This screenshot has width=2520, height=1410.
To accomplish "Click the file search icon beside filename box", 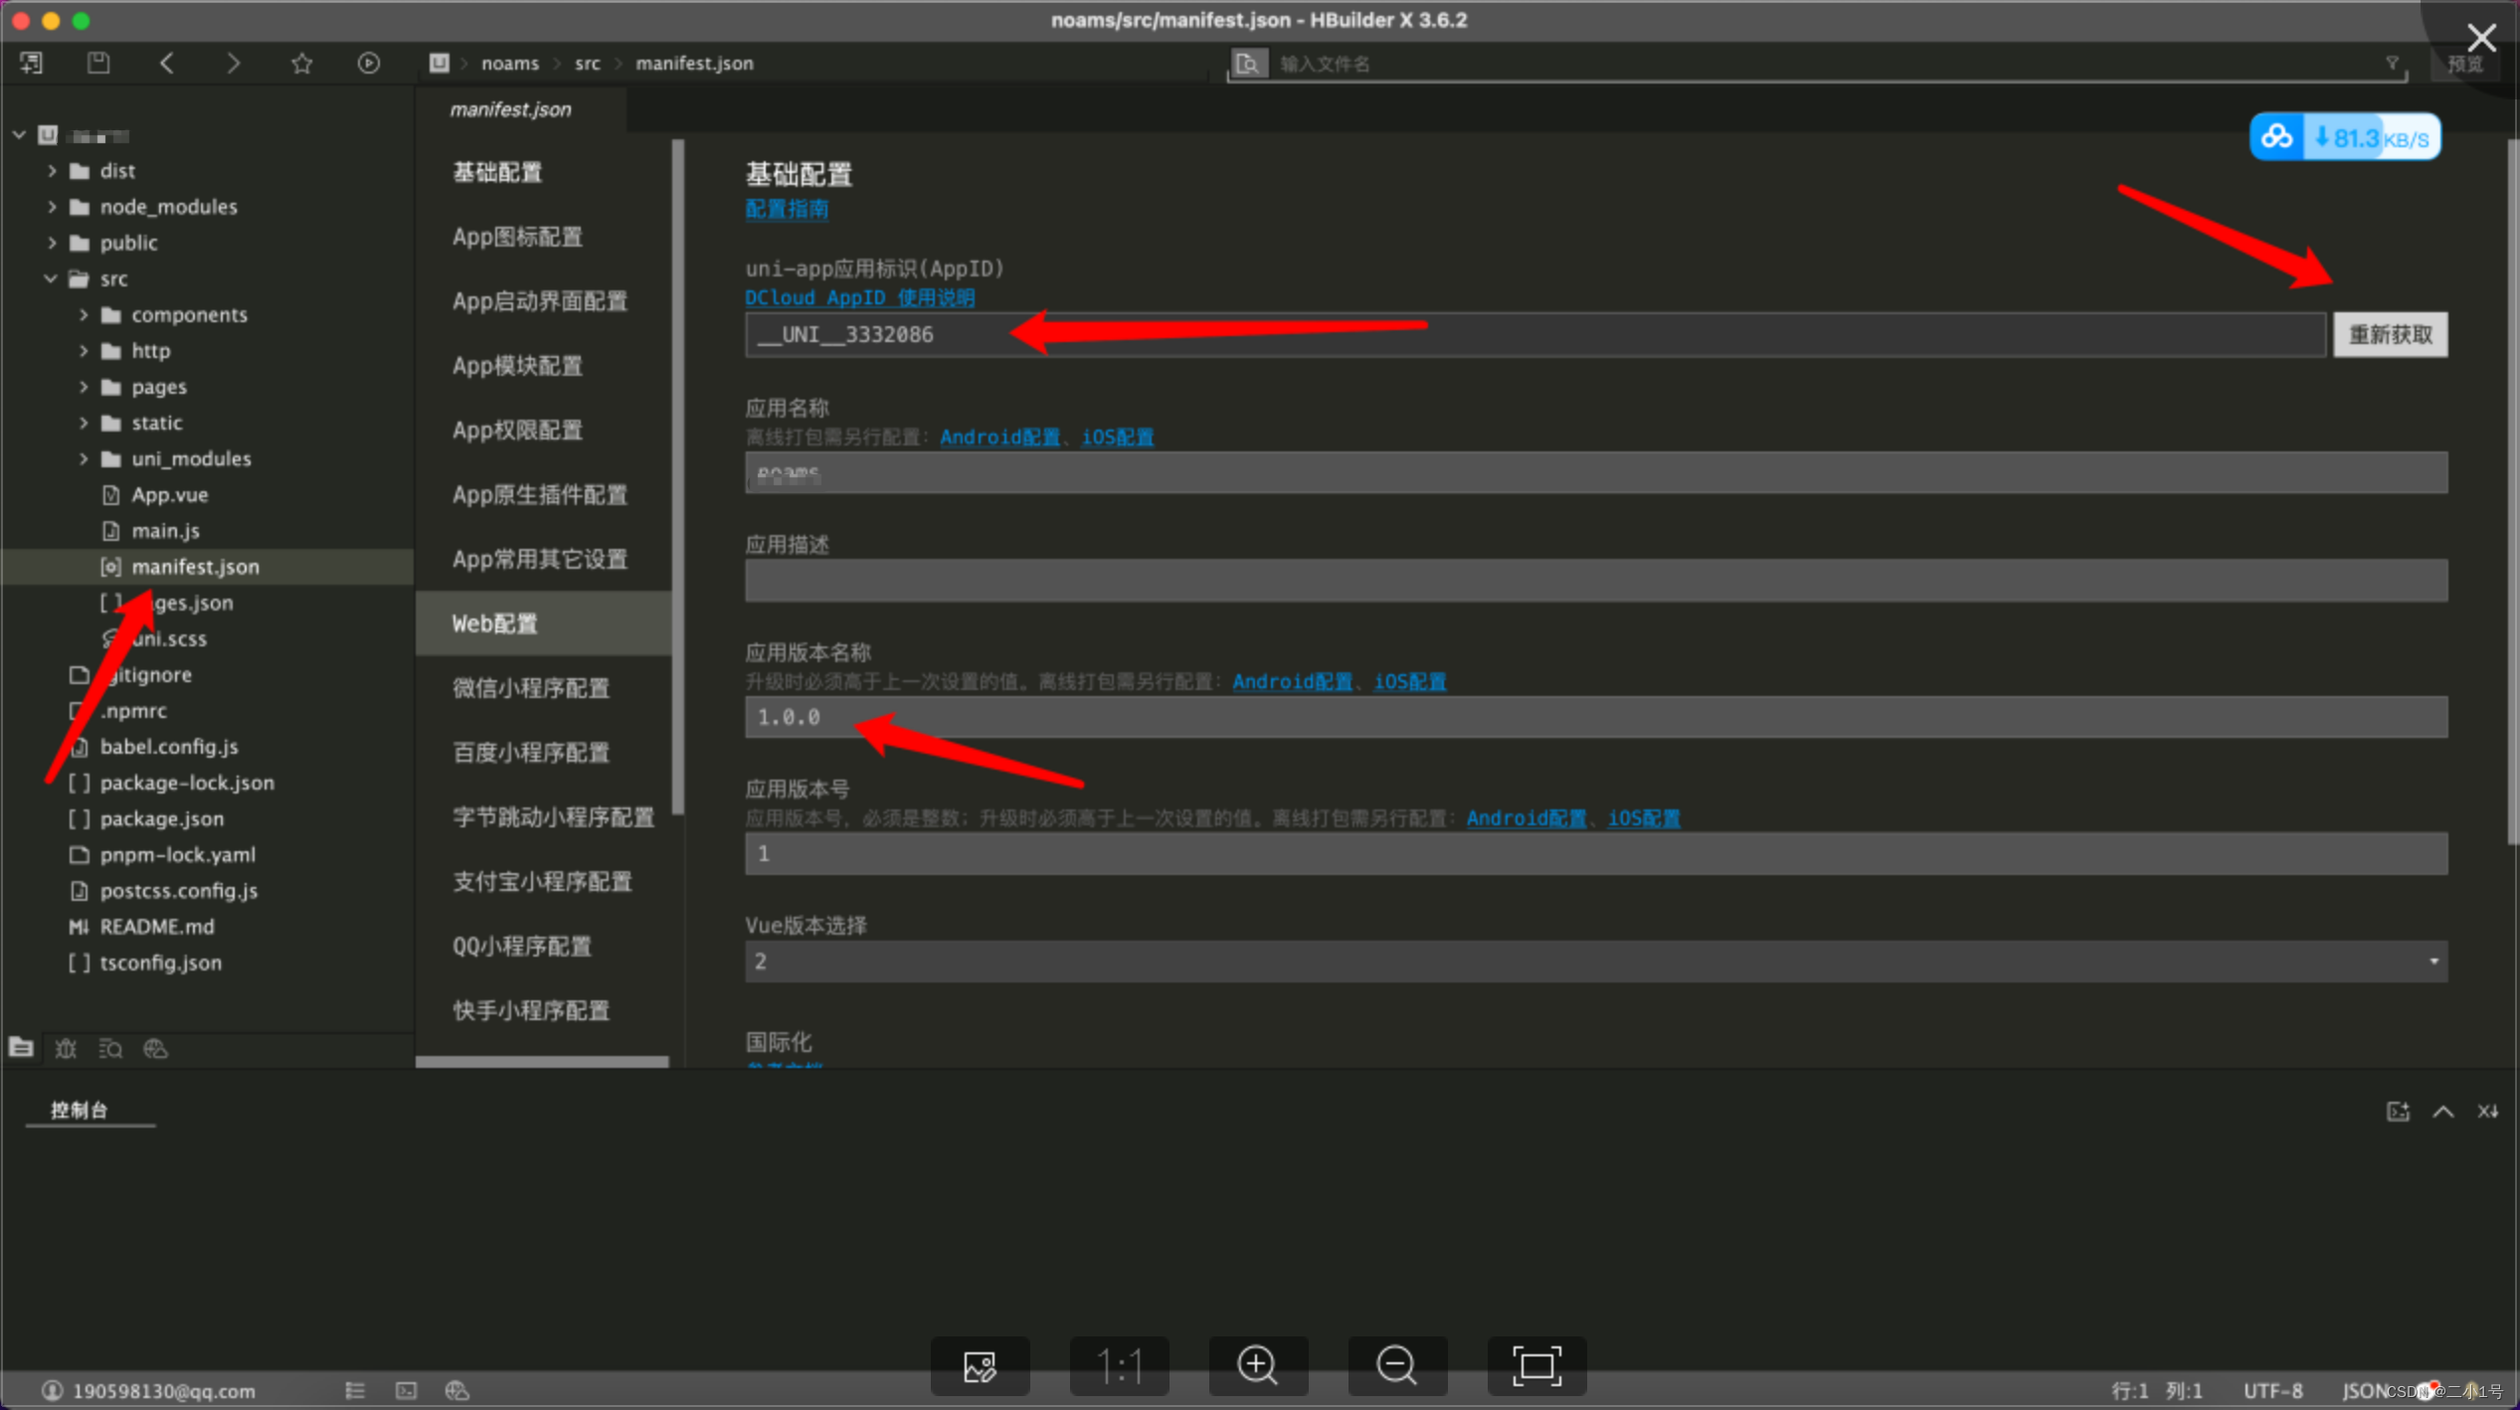I will click(x=1248, y=64).
